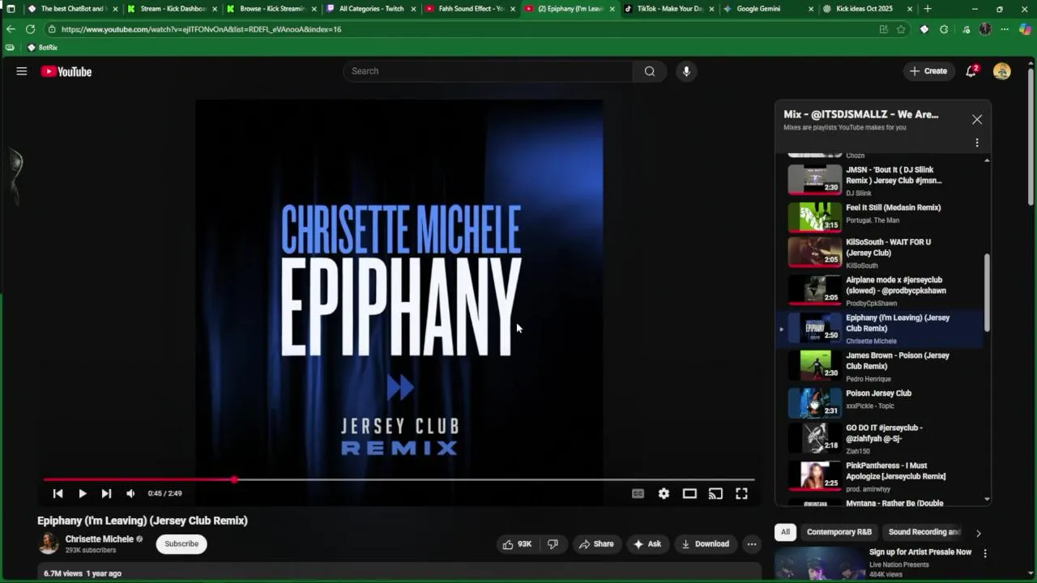This screenshot has width=1037, height=583.
Task: Enter full screen mode
Action: [741, 493]
